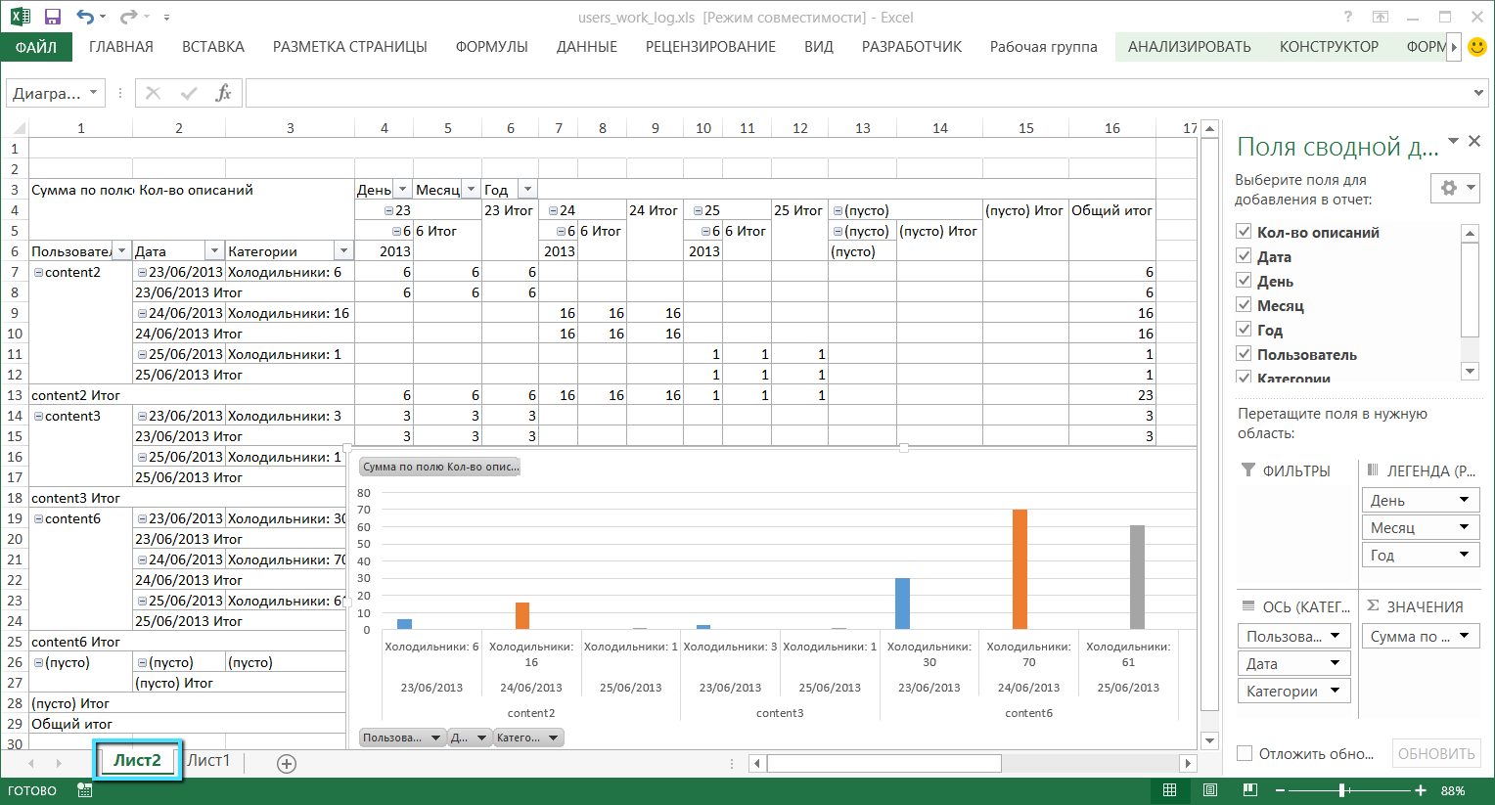Select the Общий итог column header cell
Image resolution: width=1495 pixels, height=805 pixels.
pyautogui.click(x=1111, y=210)
